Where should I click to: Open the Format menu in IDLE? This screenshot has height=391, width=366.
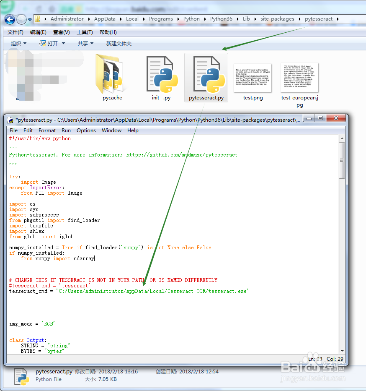point(47,130)
